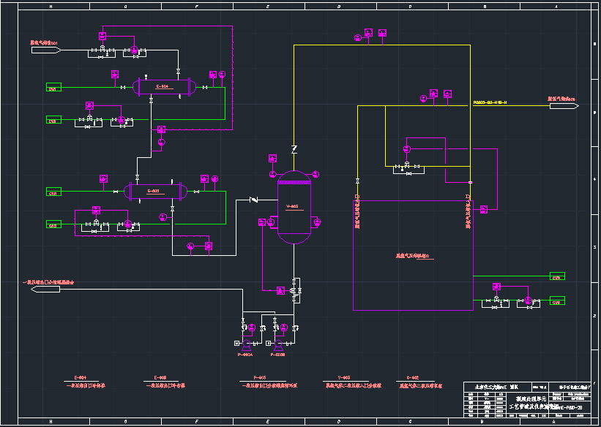The height and width of the screenshot is (427, 601).
Task: Select E-005 heading in bottom equipment legend
Action: point(160,377)
